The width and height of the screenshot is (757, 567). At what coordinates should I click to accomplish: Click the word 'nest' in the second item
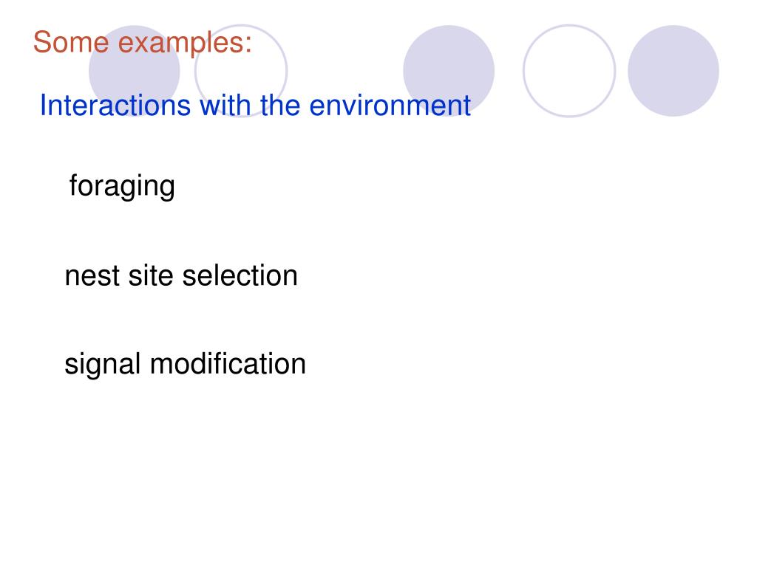92,277
